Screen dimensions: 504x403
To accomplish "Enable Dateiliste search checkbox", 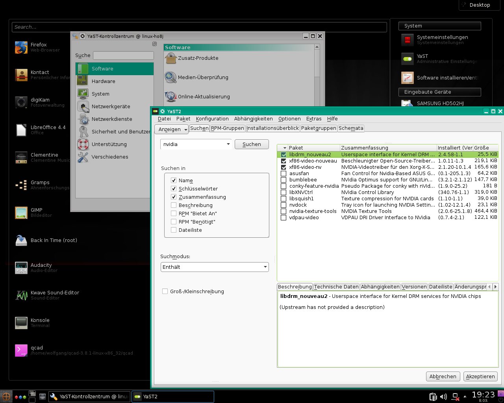I will pos(174,230).
